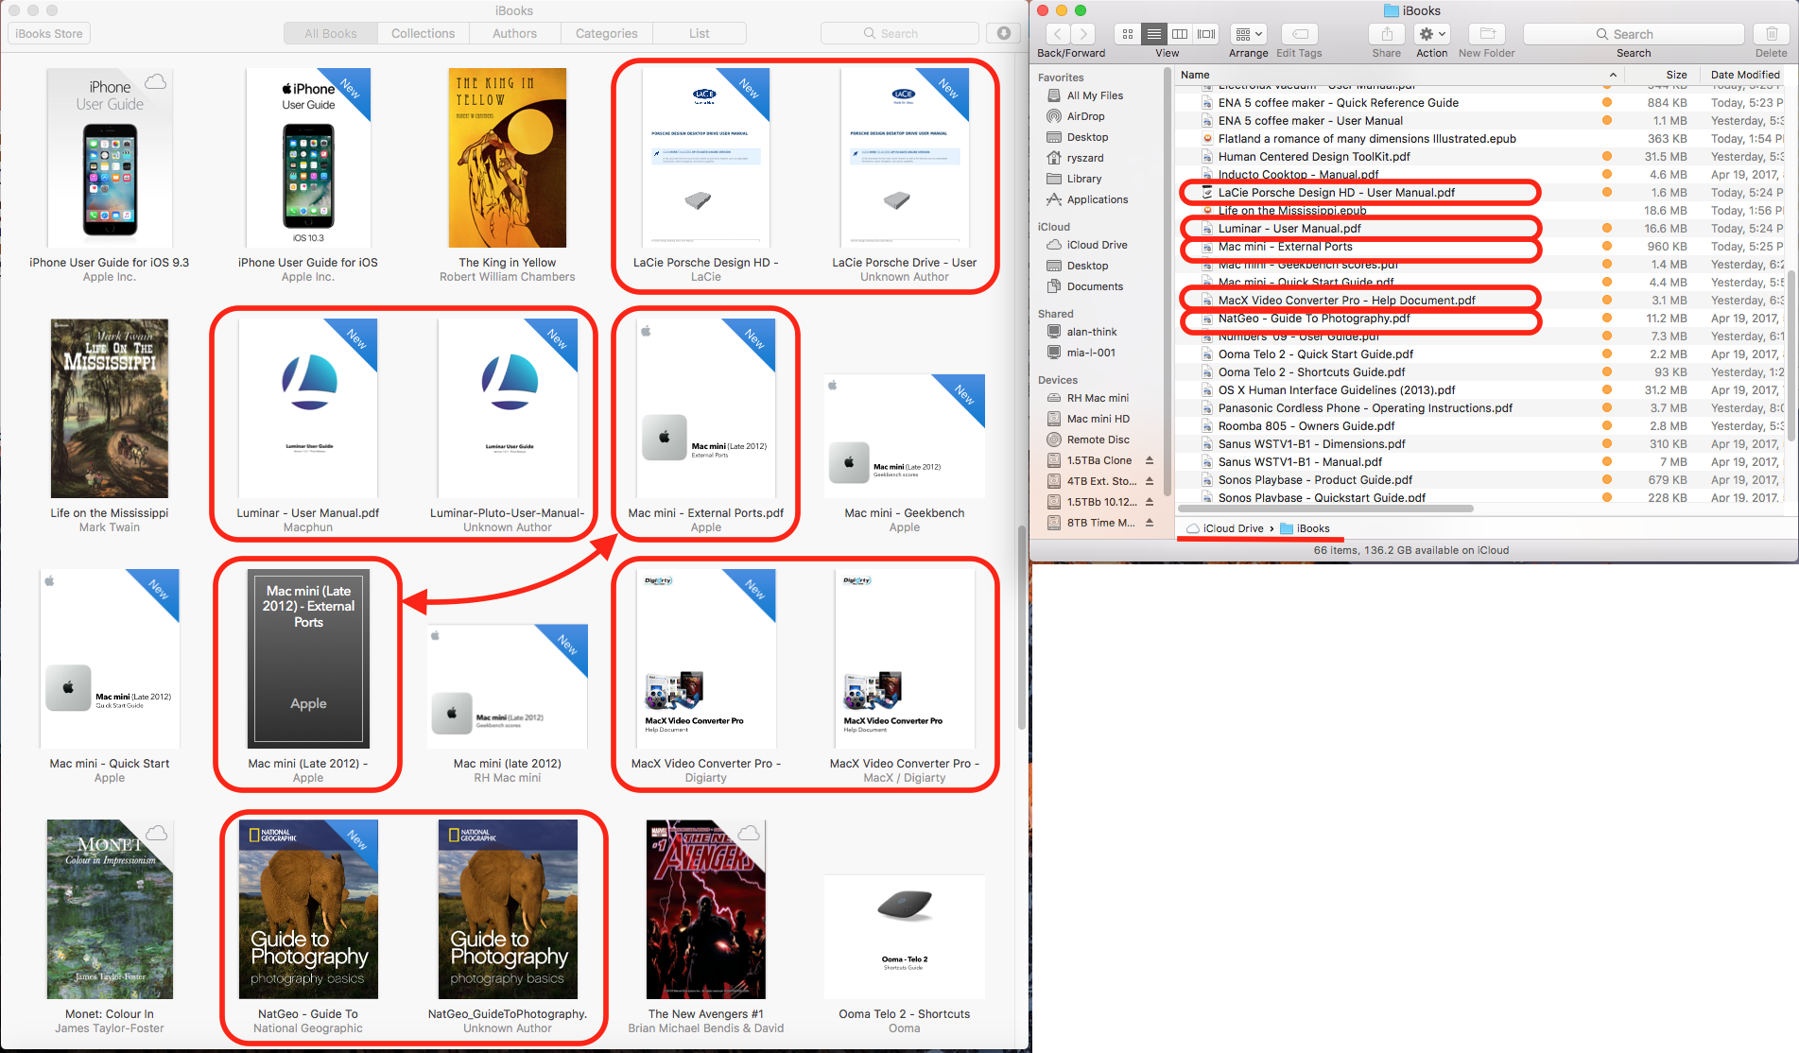Open iPhone User Guide for iOS 9.3 book

click(110, 158)
